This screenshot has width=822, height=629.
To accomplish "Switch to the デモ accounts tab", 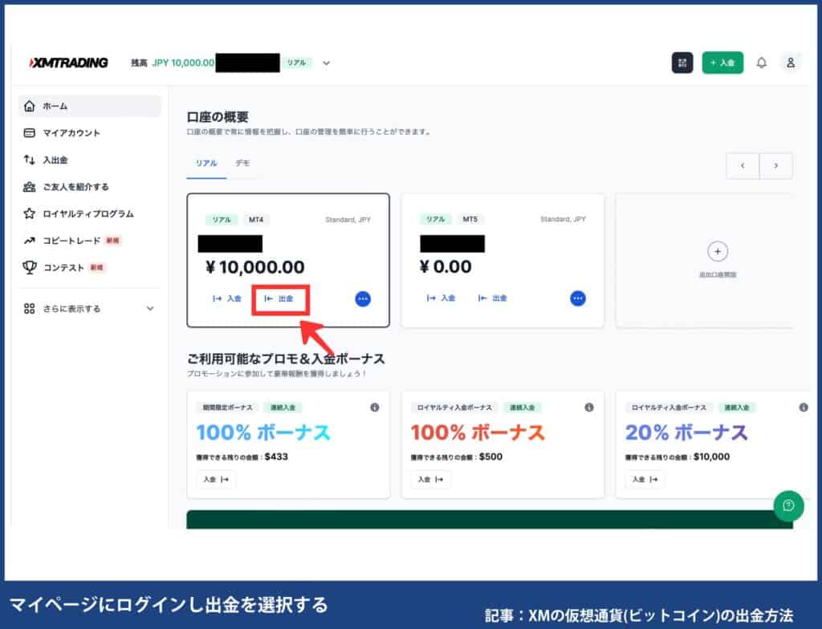I will 242,164.
